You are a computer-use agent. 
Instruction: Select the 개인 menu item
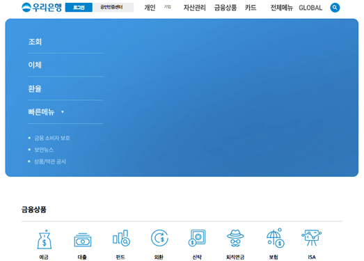point(150,8)
